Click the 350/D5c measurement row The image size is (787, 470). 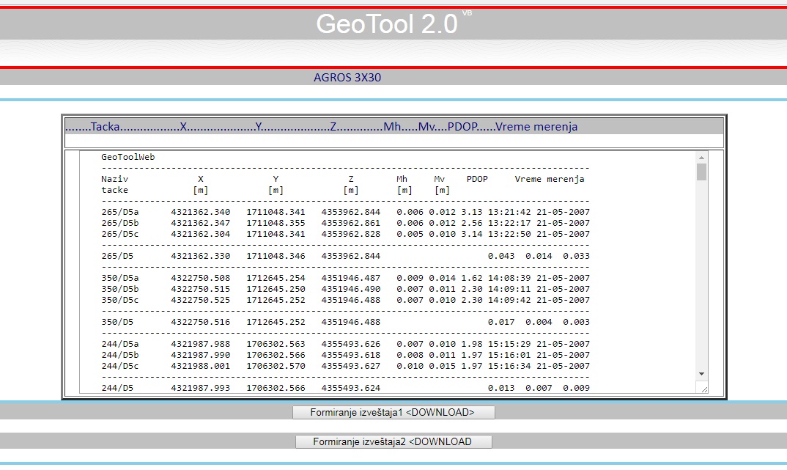click(x=345, y=300)
